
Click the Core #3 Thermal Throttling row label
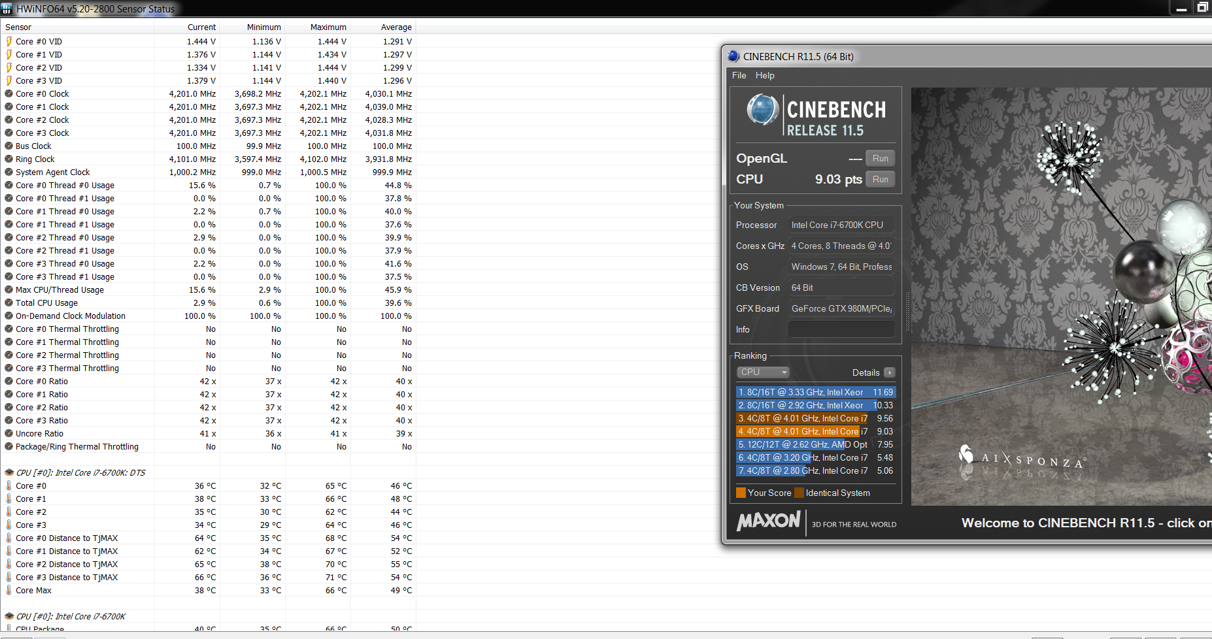click(67, 368)
